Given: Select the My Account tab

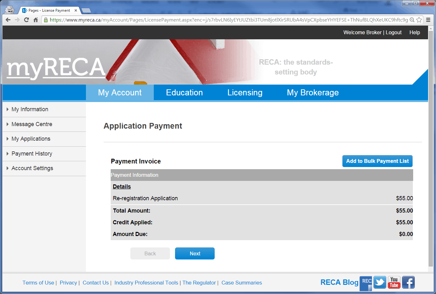Looking at the screenshot, I should click(120, 93).
